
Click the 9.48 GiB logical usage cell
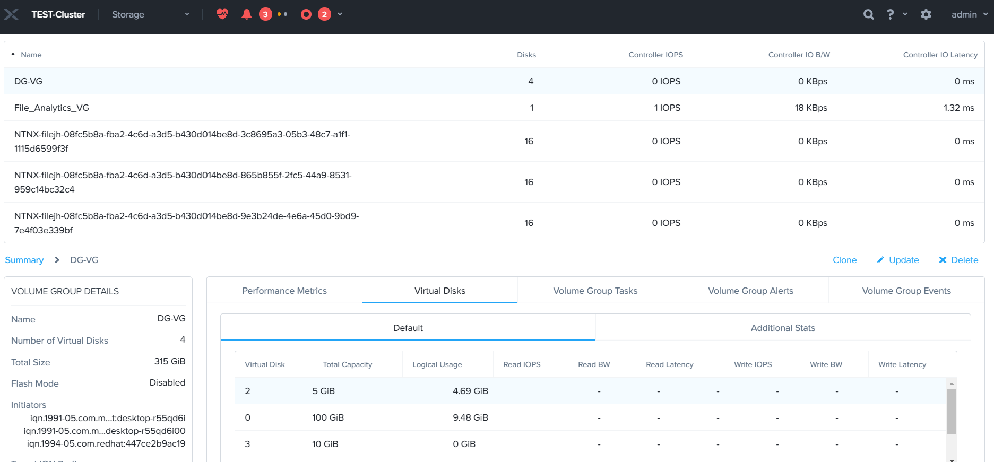470,417
